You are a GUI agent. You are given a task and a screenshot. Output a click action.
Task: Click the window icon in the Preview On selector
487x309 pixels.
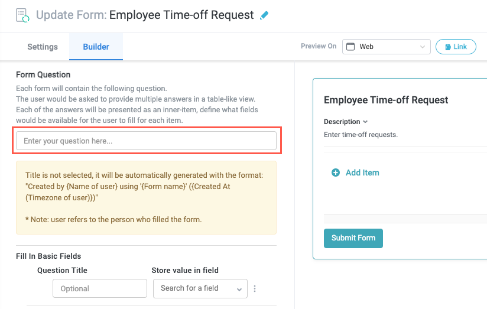coord(350,47)
